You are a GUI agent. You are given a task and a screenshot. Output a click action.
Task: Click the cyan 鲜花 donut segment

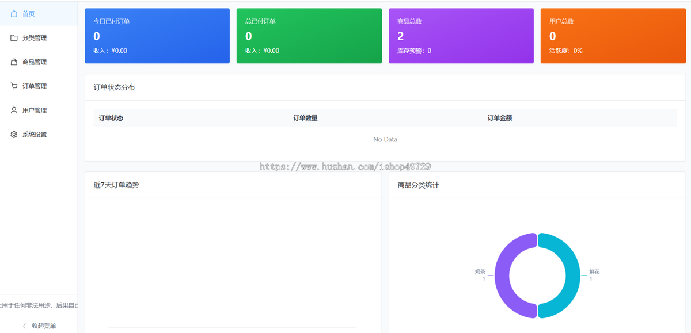pyautogui.click(x=573, y=275)
